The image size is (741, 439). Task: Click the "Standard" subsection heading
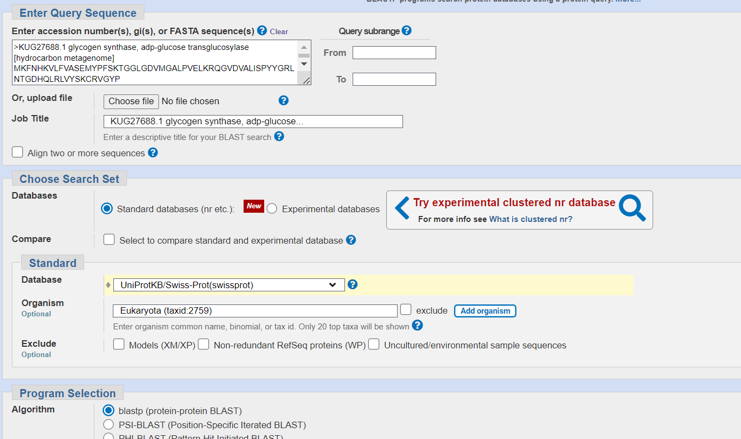click(x=53, y=263)
